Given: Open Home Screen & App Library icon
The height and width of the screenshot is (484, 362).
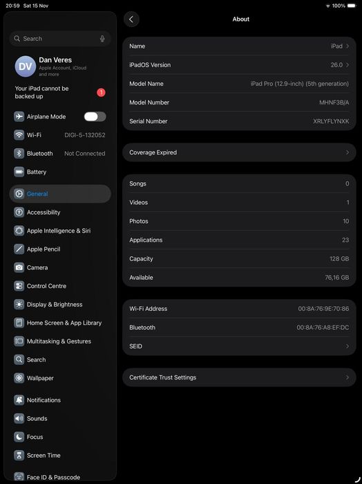Looking at the screenshot, I should (x=19, y=323).
